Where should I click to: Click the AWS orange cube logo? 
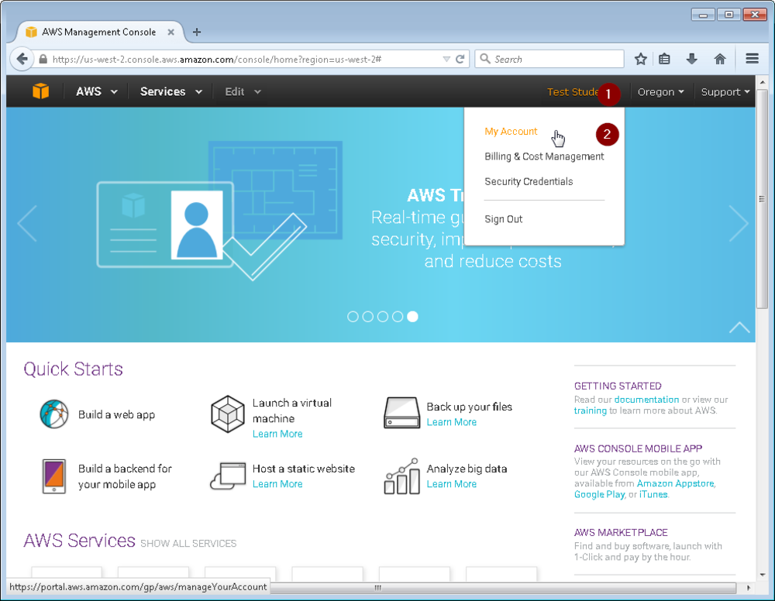point(40,91)
